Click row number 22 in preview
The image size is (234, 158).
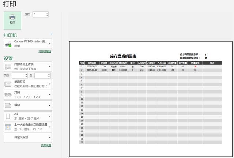pos(82,142)
